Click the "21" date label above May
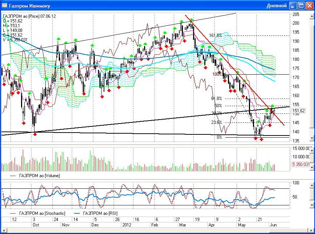 [x=260, y=220]
